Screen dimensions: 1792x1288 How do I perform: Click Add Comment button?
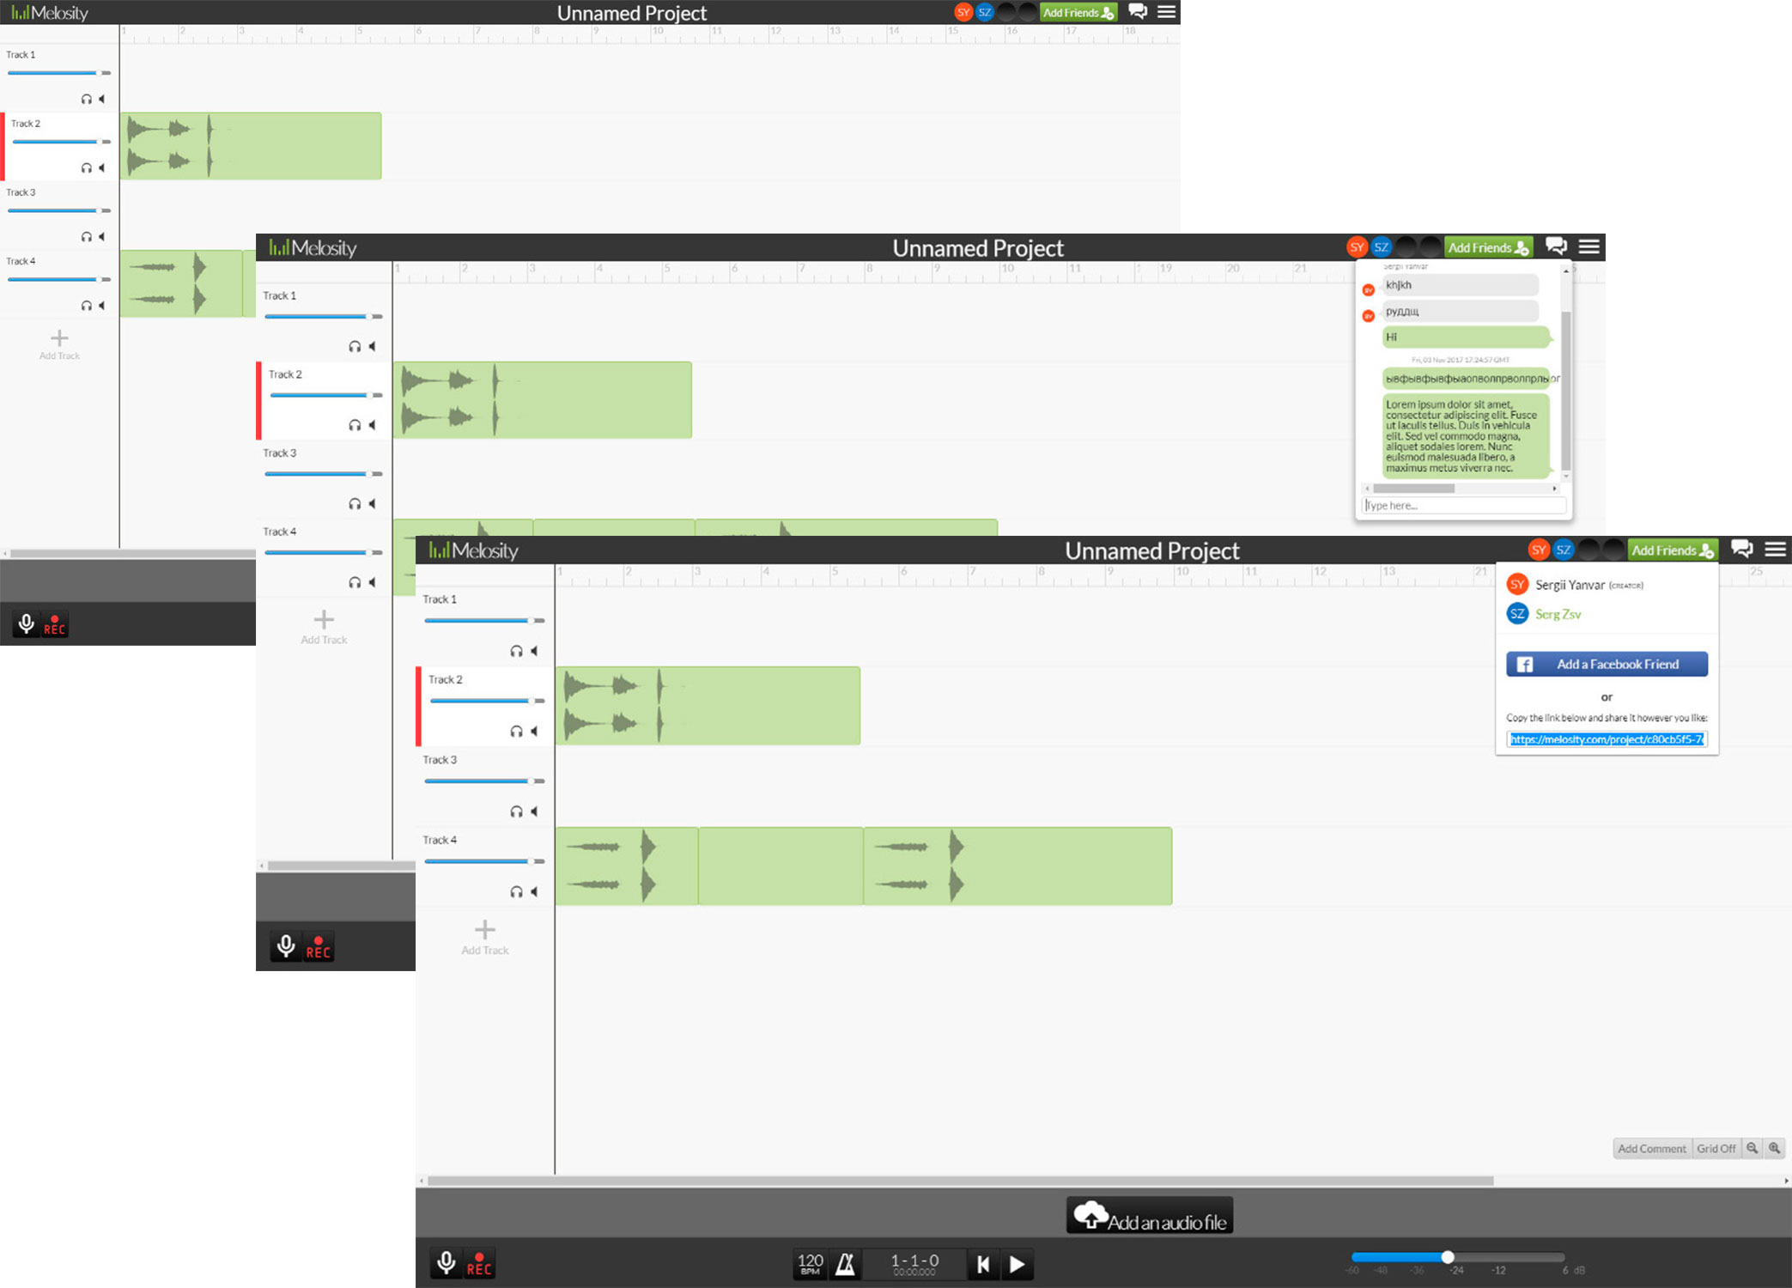(x=1651, y=1148)
